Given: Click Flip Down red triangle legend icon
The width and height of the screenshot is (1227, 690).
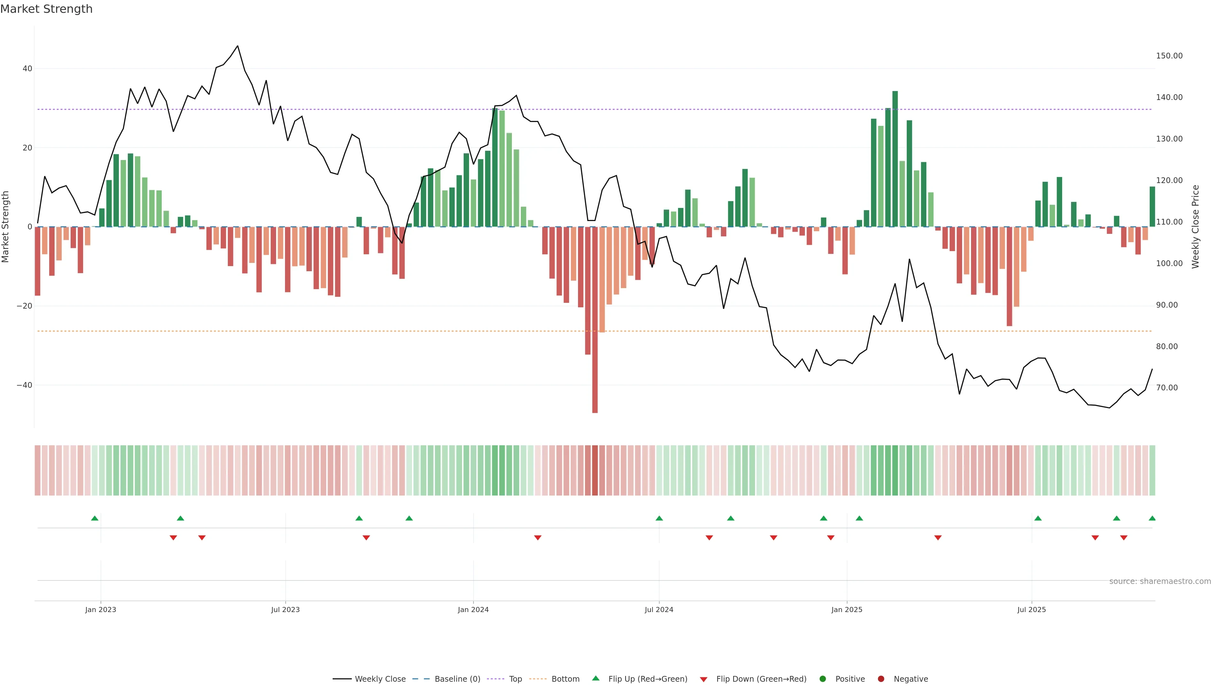Looking at the screenshot, I should pyautogui.click(x=704, y=679).
